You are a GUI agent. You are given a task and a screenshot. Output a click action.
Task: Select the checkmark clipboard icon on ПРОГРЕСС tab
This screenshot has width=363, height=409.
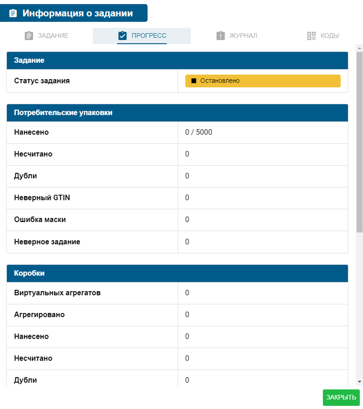click(123, 35)
